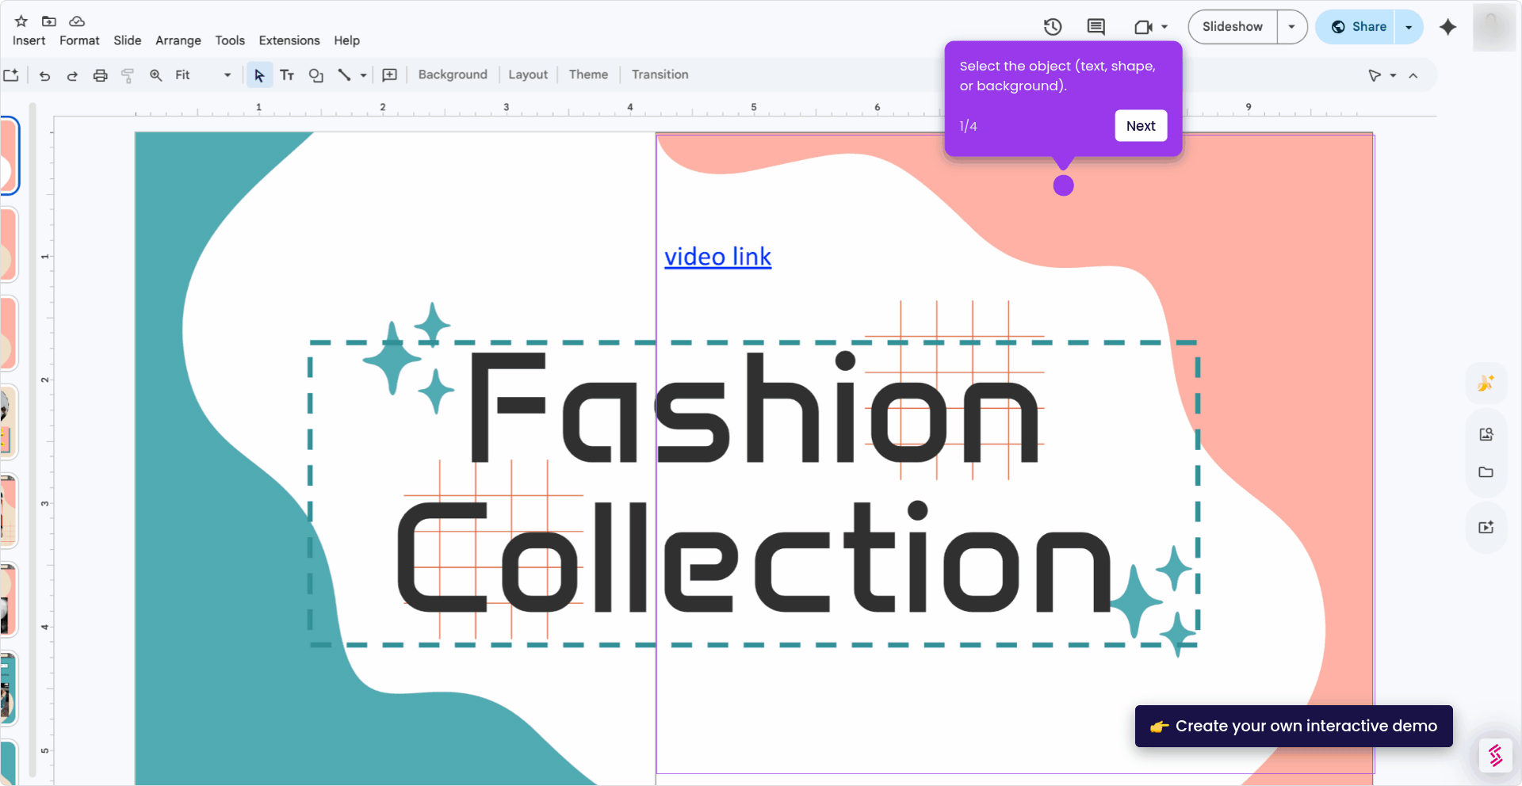1522x786 pixels.
Task: Open the Arrange menu
Action: 178,40
